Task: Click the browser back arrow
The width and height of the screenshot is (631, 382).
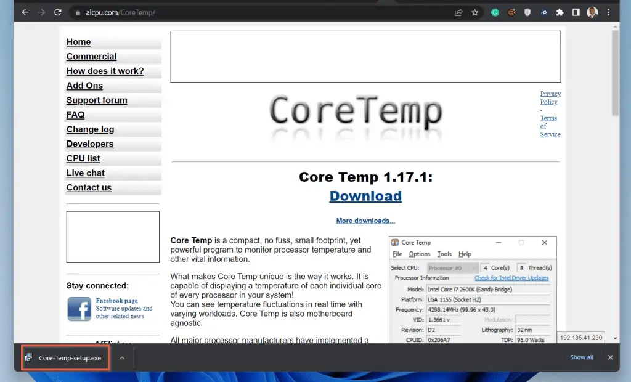Action: click(25, 12)
